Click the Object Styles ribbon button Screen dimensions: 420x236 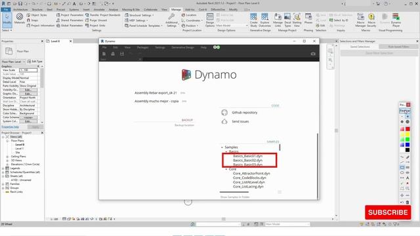tap(37, 15)
